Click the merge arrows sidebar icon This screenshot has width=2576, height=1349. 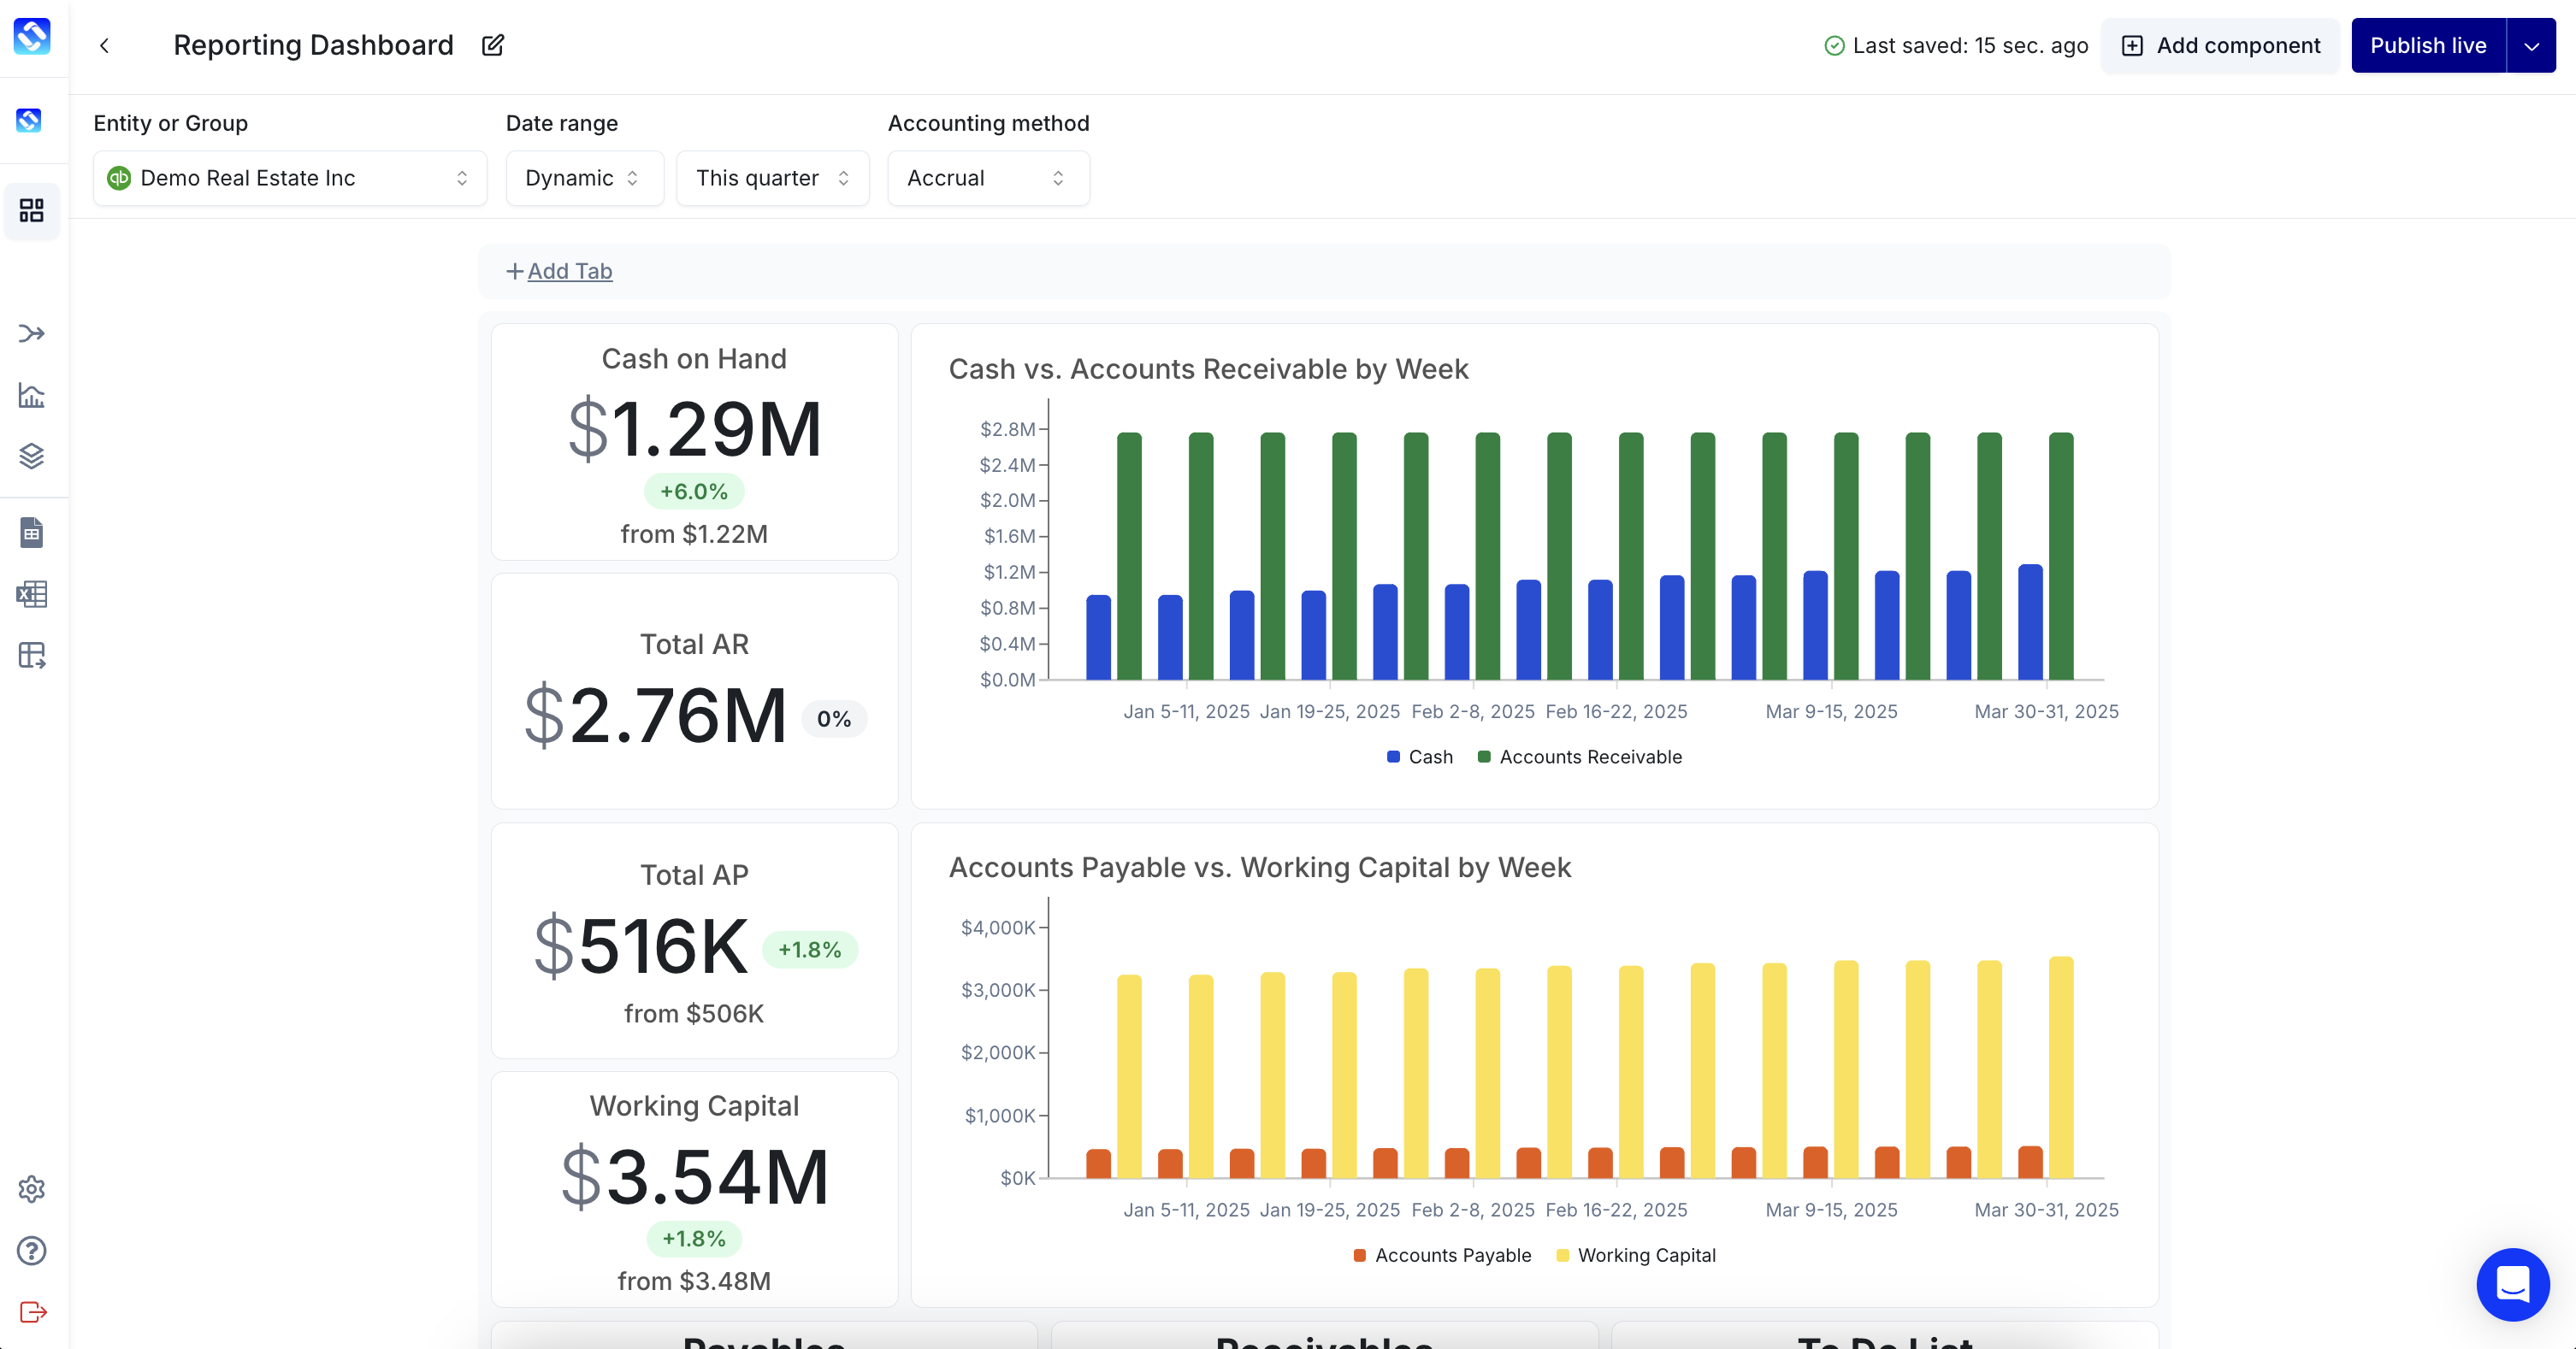click(32, 333)
